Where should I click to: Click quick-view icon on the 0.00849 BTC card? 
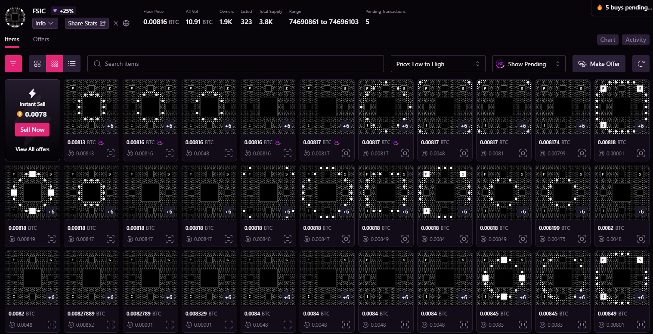click(x=641, y=325)
